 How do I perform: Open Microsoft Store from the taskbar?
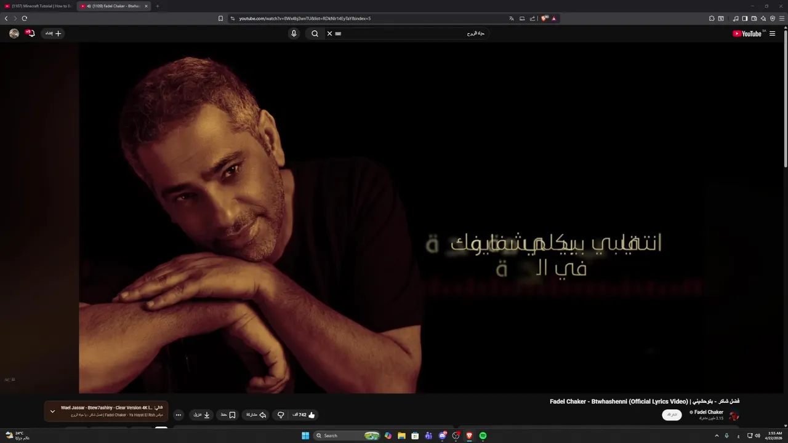pyautogui.click(x=415, y=436)
